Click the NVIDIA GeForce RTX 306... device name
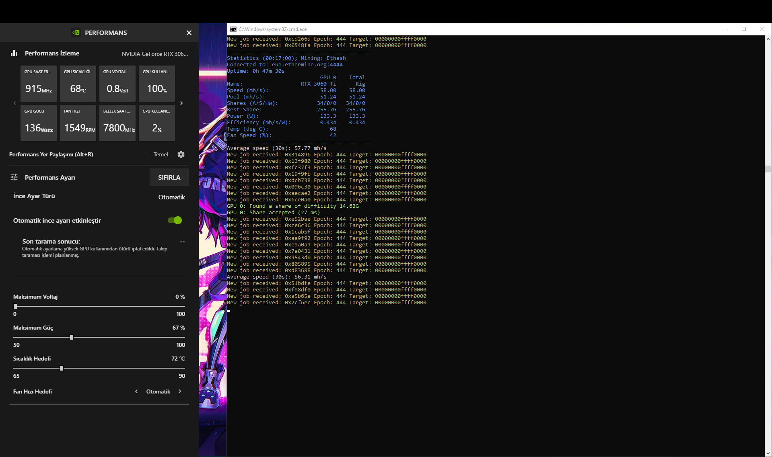This screenshot has height=457, width=772. click(x=155, y=54)
